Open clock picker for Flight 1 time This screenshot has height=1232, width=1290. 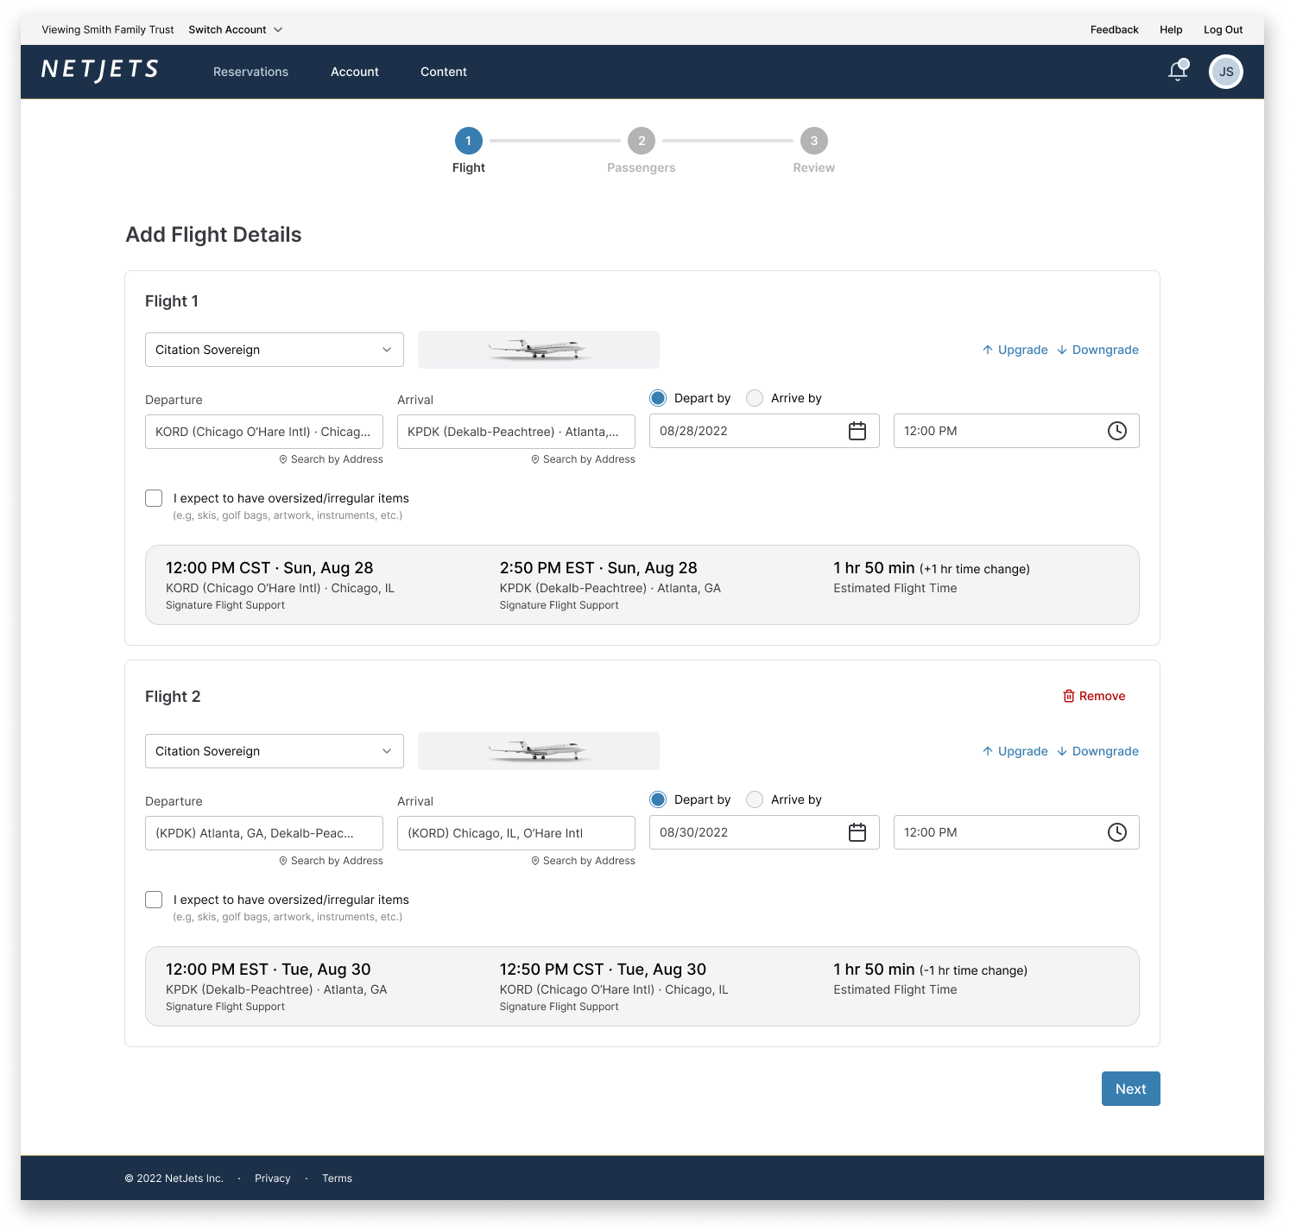pyautogui.click(x=1116, y=431)
